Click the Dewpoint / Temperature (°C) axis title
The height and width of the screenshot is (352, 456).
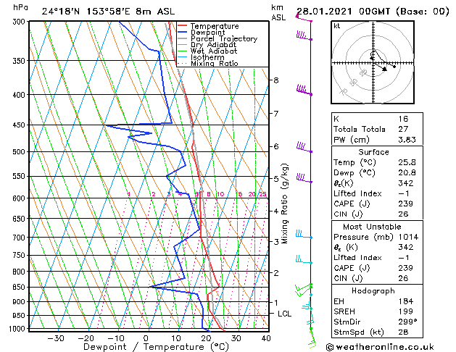(x=156, y=347)
